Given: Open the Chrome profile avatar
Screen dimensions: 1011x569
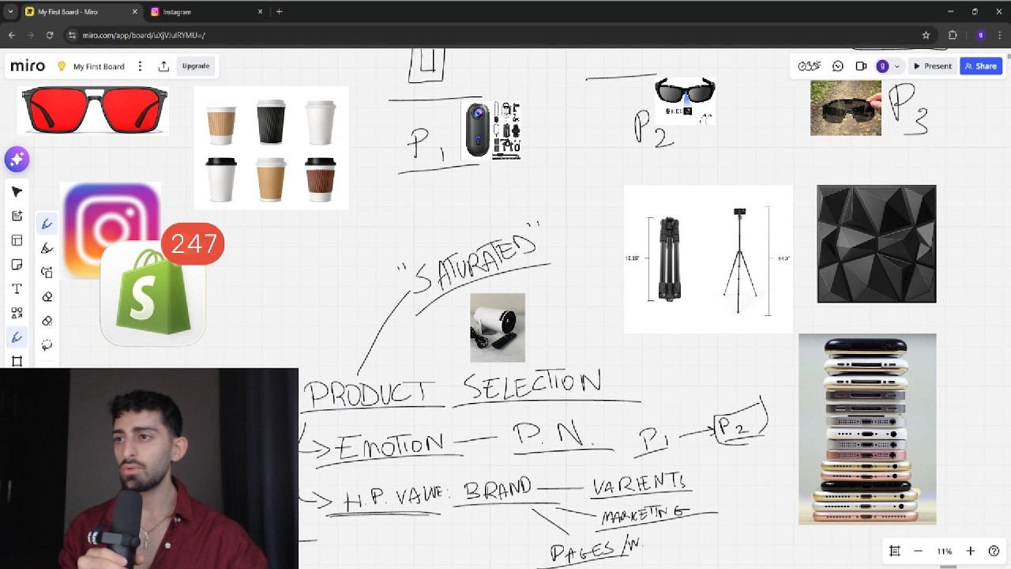Looking at the screenshot, I should pyautogui.click(x=980, y=35).
